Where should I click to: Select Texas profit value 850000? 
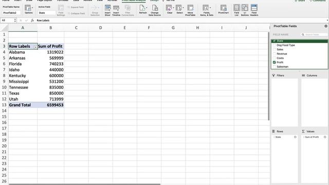(x=51, y=93)
